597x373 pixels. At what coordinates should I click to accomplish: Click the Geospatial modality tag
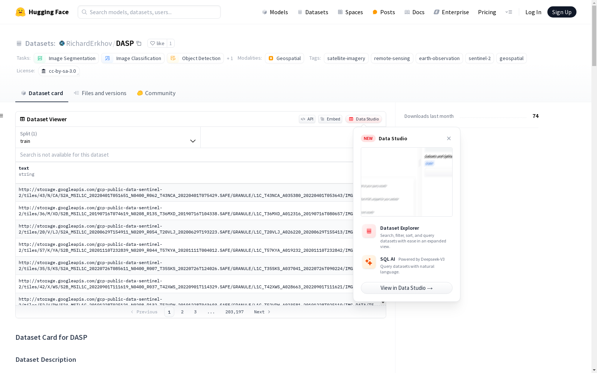click(x=285, y=58)
